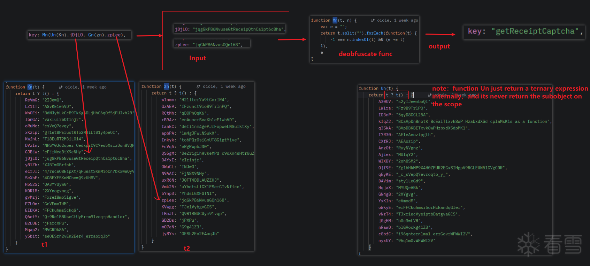
Task: Click the git blame icon in Kn function panel
Action: click(x=61, y=87)
